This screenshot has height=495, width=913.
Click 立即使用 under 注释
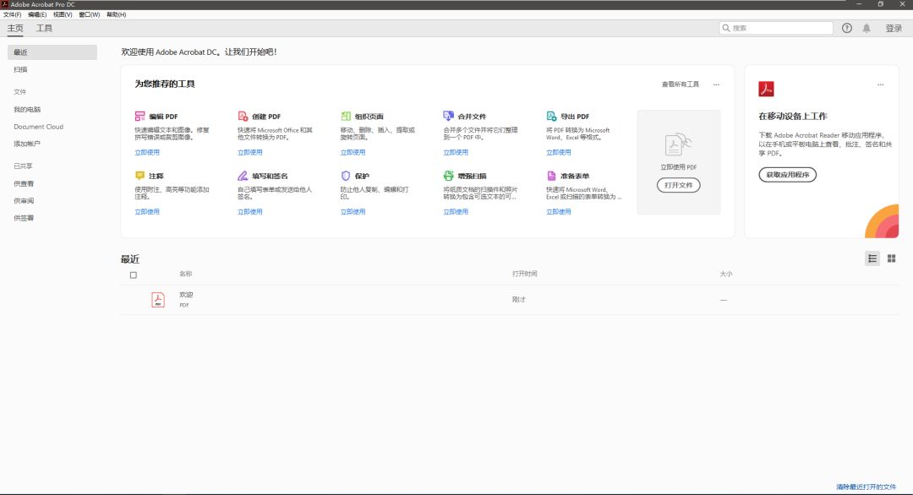(147, 212)
